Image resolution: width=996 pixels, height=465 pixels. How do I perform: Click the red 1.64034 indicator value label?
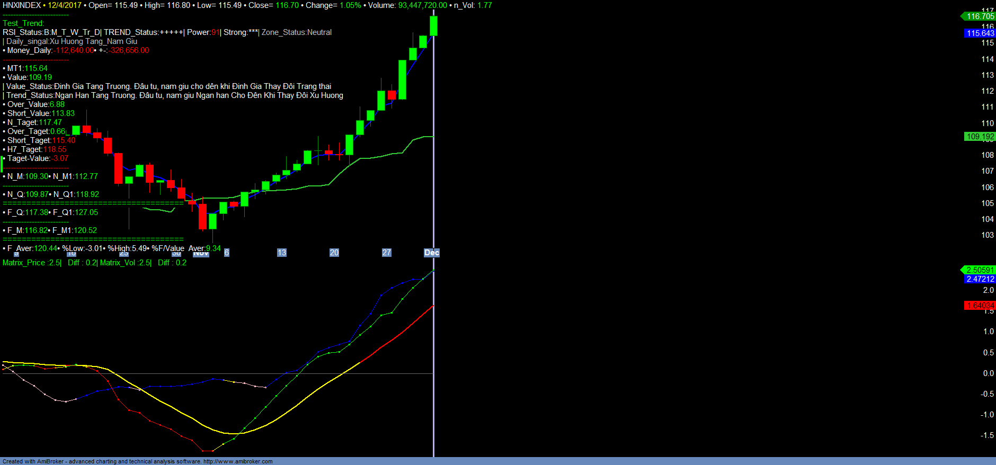pos(980,306)
